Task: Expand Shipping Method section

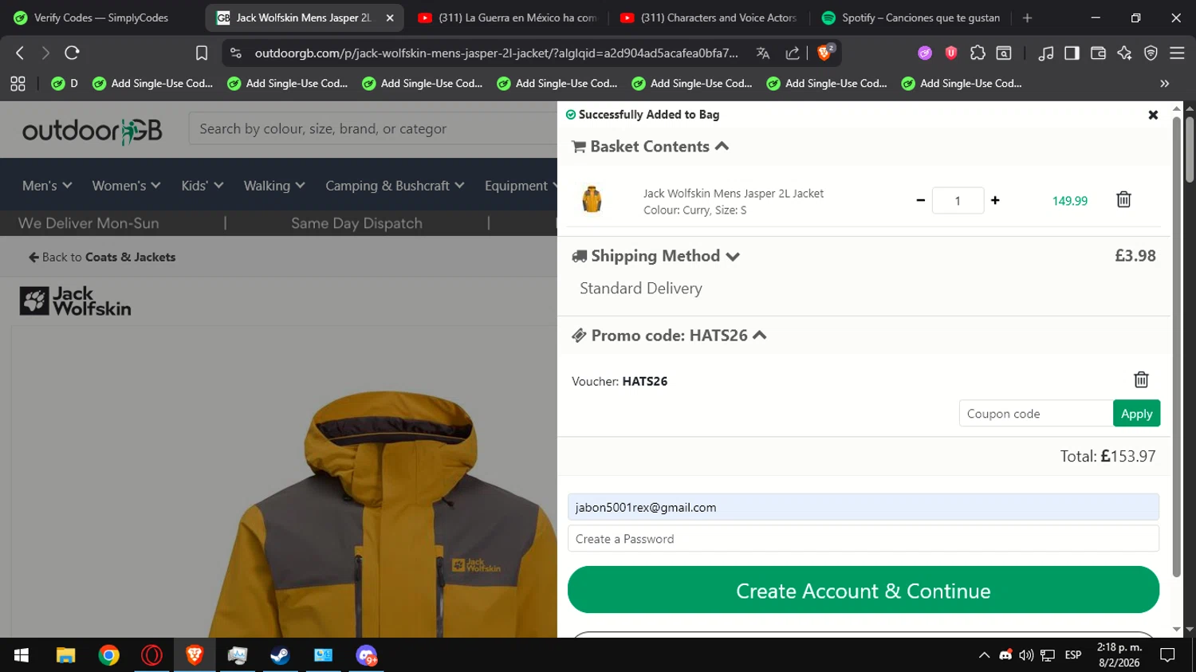Action: pos(656,256)
